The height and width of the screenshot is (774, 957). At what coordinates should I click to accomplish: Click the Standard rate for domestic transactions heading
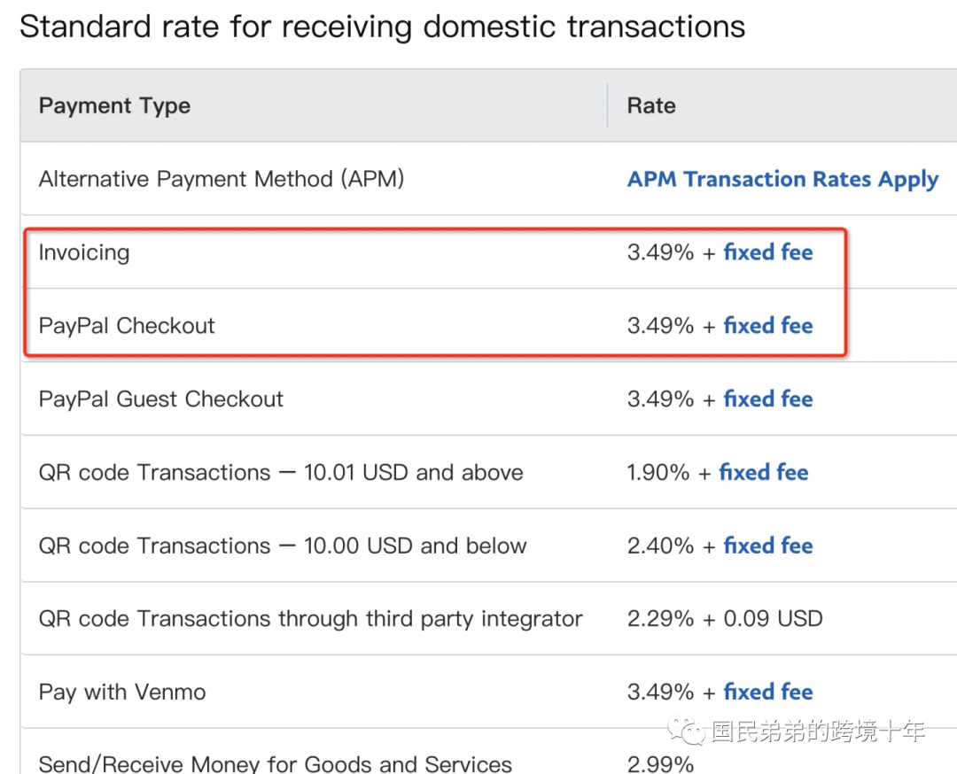(382, 27)
